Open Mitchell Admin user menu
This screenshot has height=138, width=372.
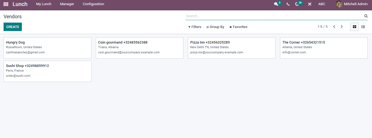pyautogui.click(x=352, y=4)
